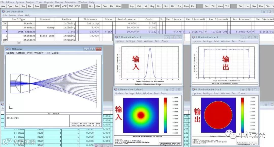Click the Mtf toolbar button
Image resolution: width=274 pixels, height=147 pixels.
point(173,6)
